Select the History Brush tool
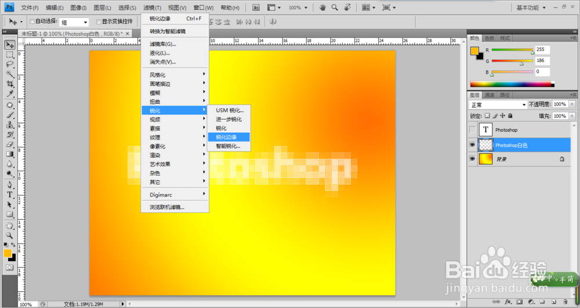The width and height of the screenshot is (580, 308). click(x=10, y=135)
